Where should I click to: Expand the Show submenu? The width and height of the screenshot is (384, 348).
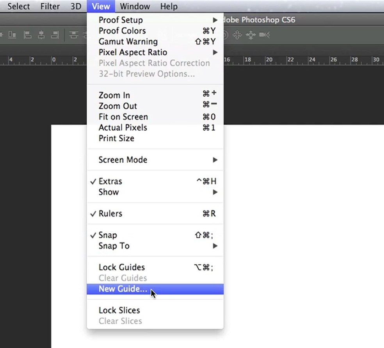point(155,192)
